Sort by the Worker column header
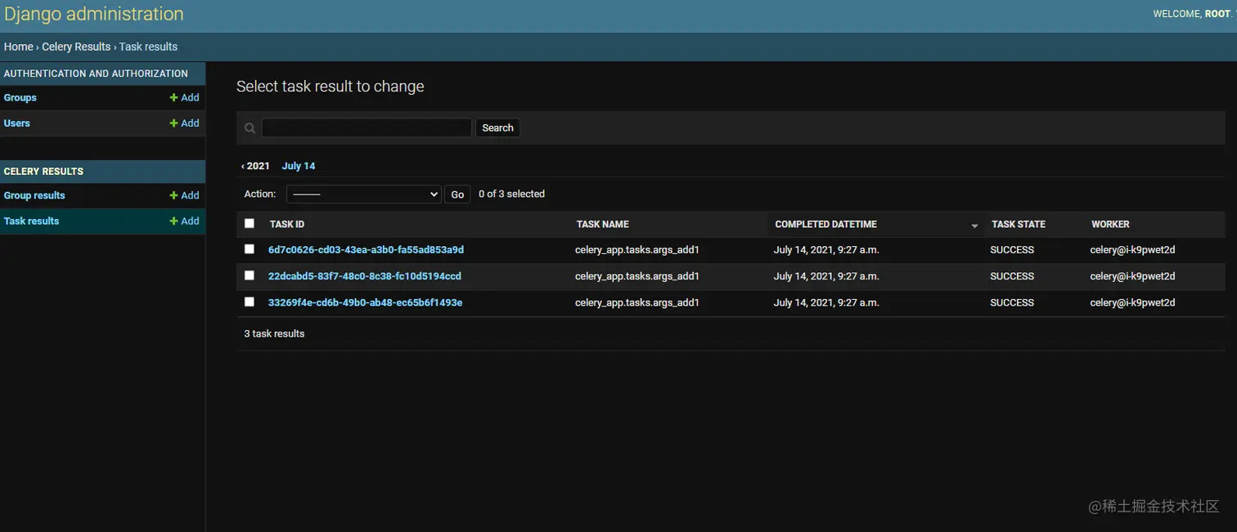This screenshot has height=532, width=1237. coord(1110,224)
